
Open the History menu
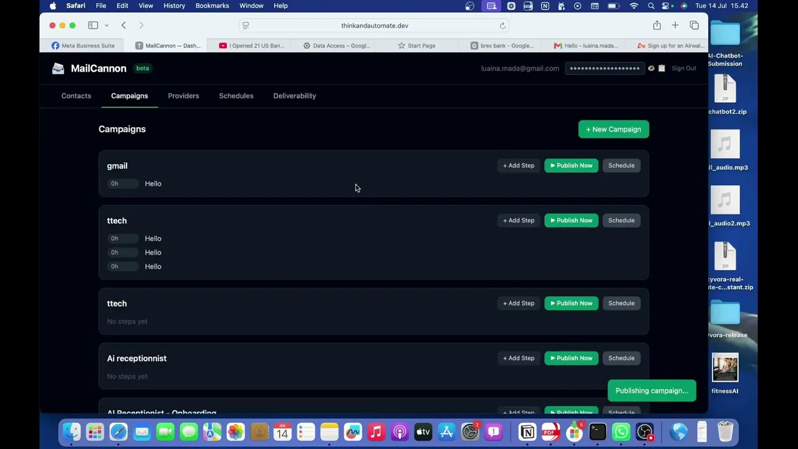tap(174, 6)
